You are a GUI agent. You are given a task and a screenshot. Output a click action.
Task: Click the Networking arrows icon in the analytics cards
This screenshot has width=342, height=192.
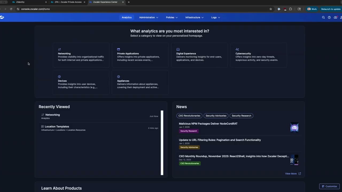59,49
